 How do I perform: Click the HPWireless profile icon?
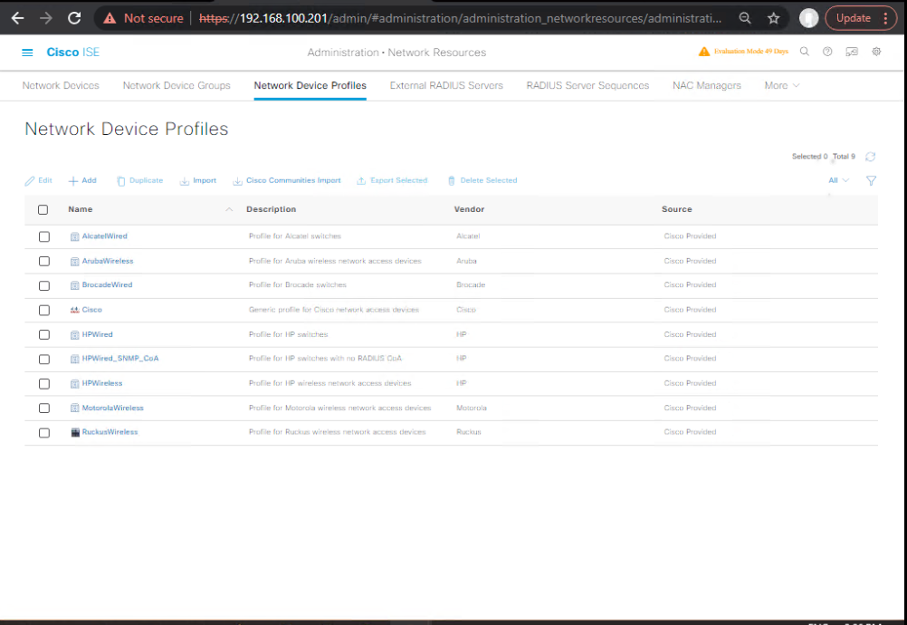(x=74, y=384)
